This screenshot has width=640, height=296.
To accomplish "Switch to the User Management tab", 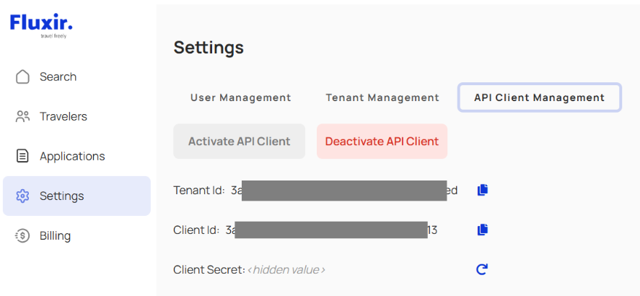I will point(240,97).
